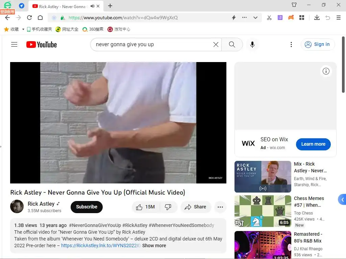Click the Sign in button

318,45
